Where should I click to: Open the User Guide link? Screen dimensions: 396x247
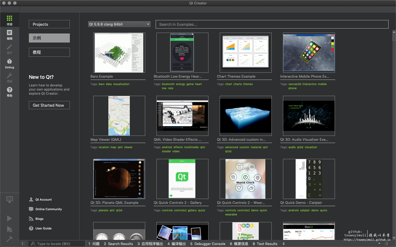coord(43,228)
